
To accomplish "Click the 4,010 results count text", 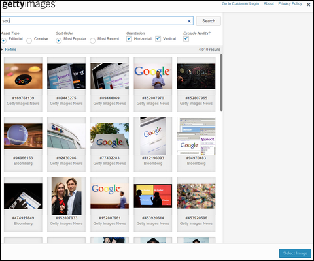I will [209, 50].
